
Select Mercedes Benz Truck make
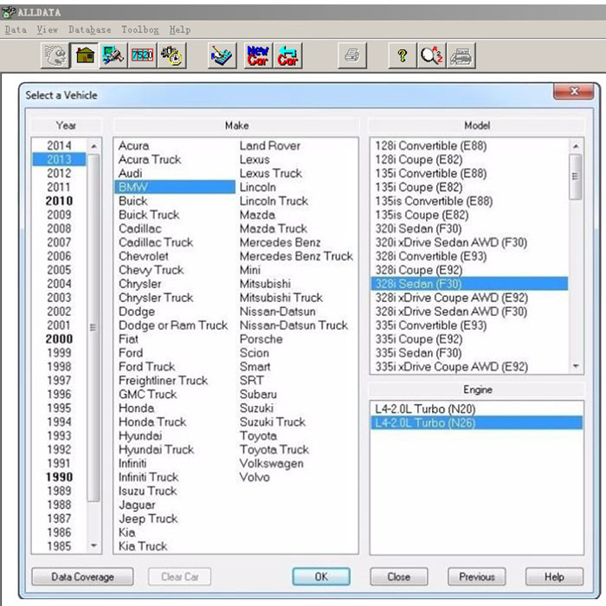coord(296,256)
